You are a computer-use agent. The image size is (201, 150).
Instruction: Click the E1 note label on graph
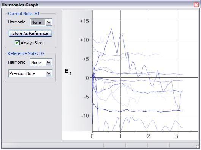point(68,72)
